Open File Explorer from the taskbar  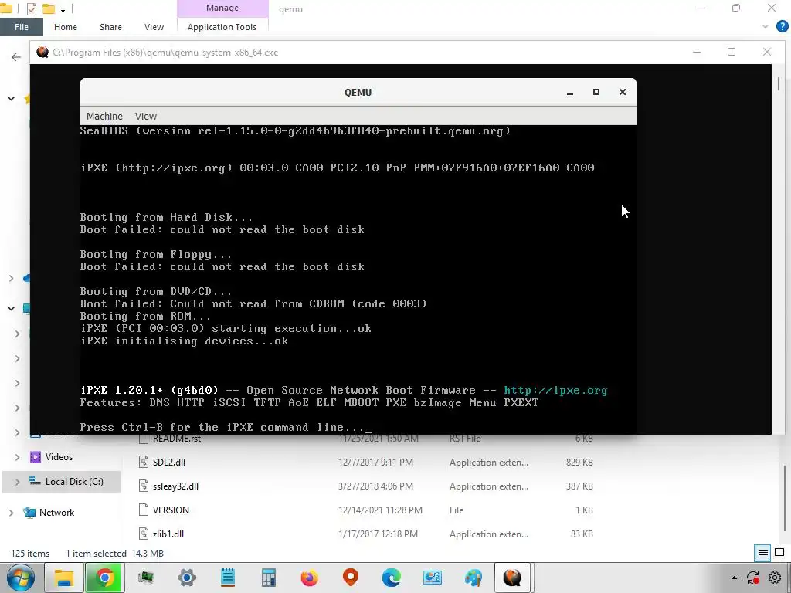pyautogui.click(x=63, y=578)
